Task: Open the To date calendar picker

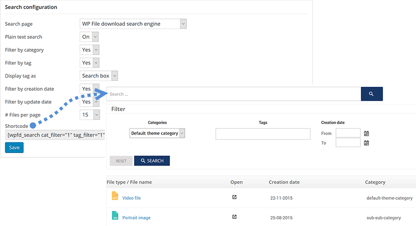Action: click(367, 143)
